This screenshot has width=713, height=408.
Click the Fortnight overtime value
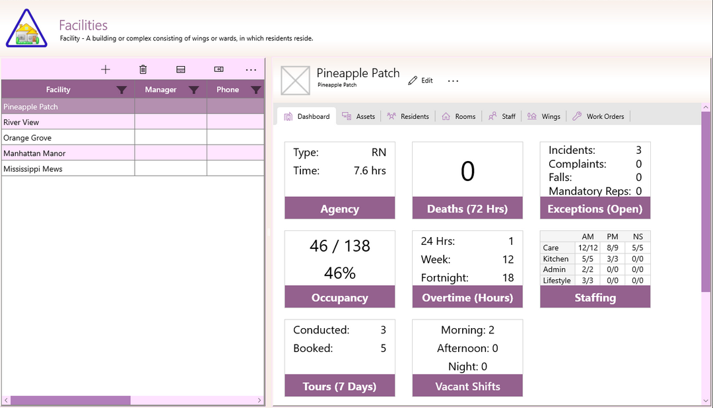508,278
